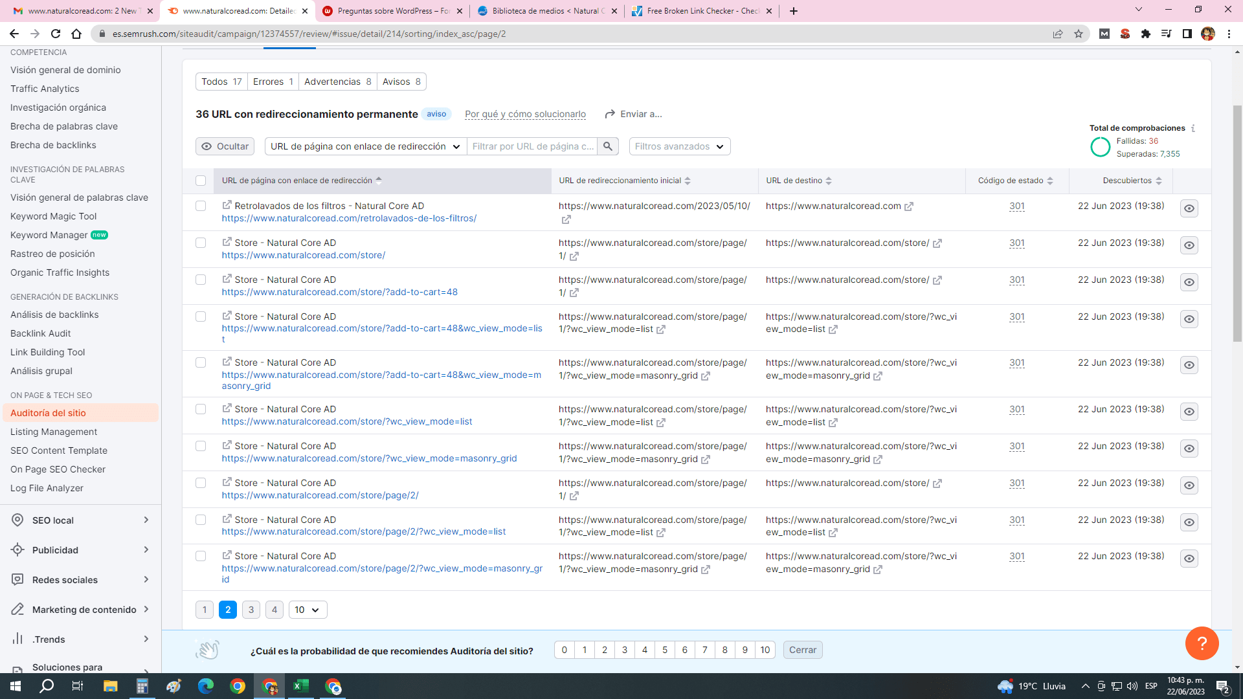
Task: Go to results page 3
Action: tap(251, 610)
